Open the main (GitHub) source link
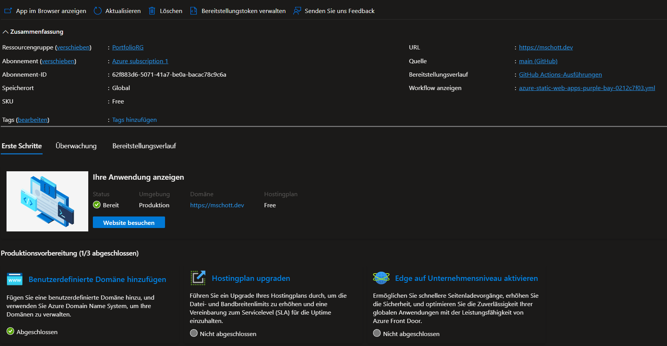 tap(538, 61)
